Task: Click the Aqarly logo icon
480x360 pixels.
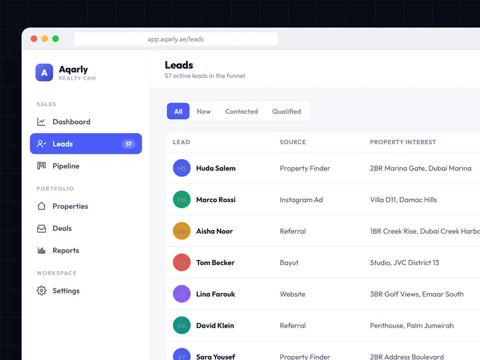Action: [x=44, y=73]
